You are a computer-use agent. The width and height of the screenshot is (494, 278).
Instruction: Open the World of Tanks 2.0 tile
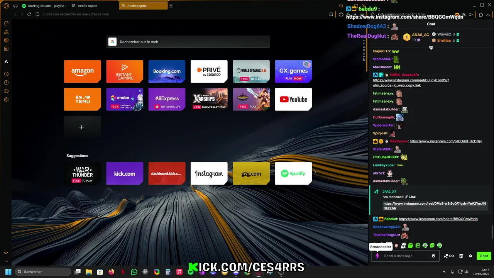tap(251, 71)
